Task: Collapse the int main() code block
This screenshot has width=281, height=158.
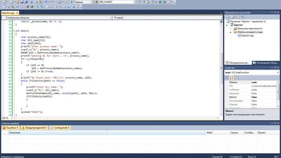Action: [14, 31]
